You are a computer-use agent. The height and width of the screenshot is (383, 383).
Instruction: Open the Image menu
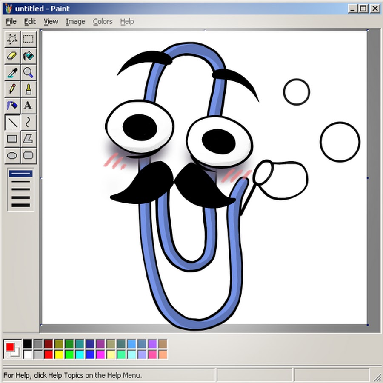click(x=75, y=21)
